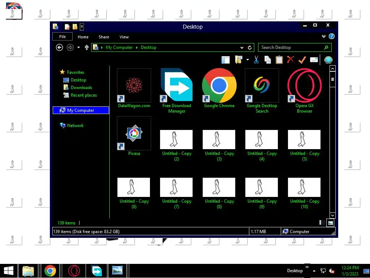
Task: Open Customize Quick Access Toolbar dropdown
Action: 82,27
